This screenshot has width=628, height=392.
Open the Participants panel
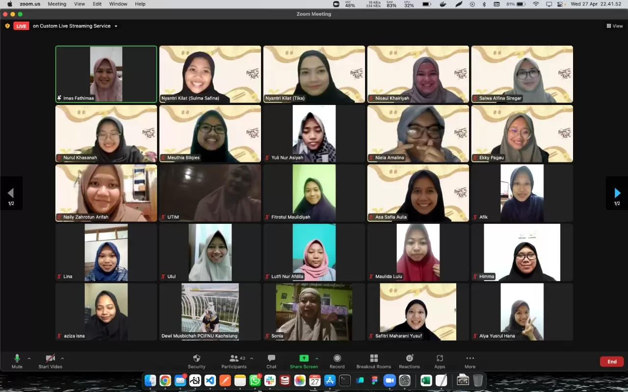234,361
